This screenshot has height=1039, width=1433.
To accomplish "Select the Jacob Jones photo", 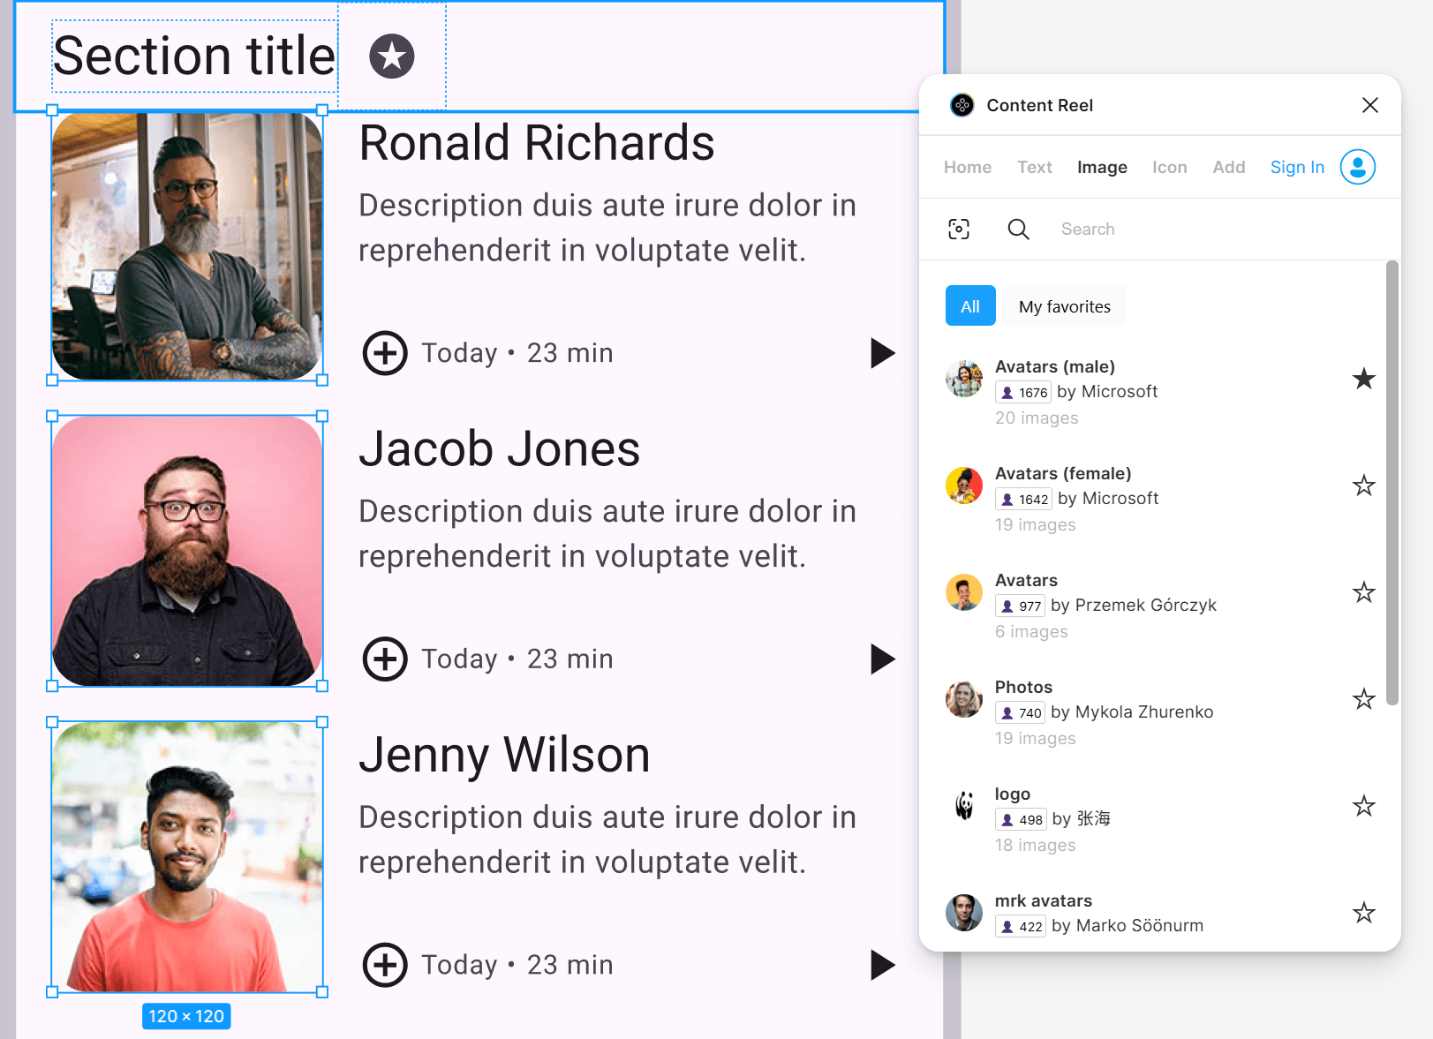I will (187, 551).
